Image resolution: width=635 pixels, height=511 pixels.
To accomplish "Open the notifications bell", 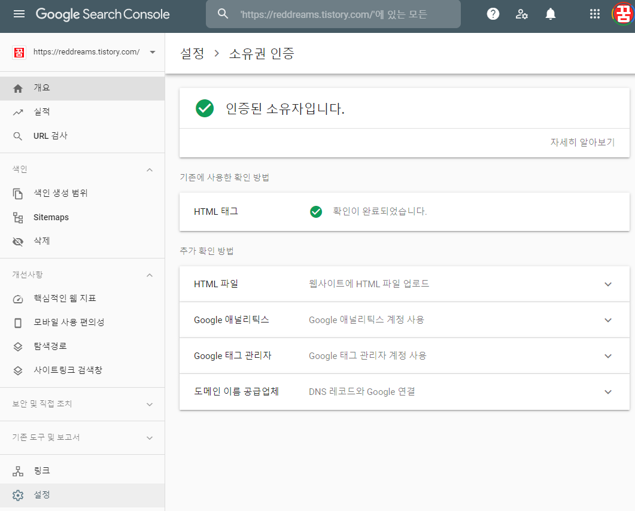I will (x=551, y=14).
